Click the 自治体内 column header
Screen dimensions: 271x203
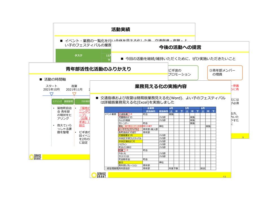tap(151, 111)
